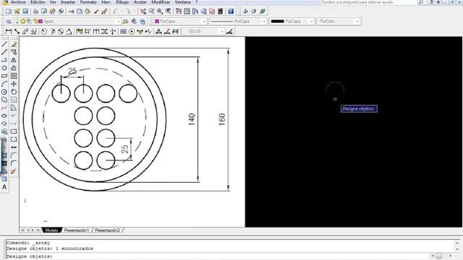Click the Cut scissors icon
463x260 pixels.
click(71, 12)
